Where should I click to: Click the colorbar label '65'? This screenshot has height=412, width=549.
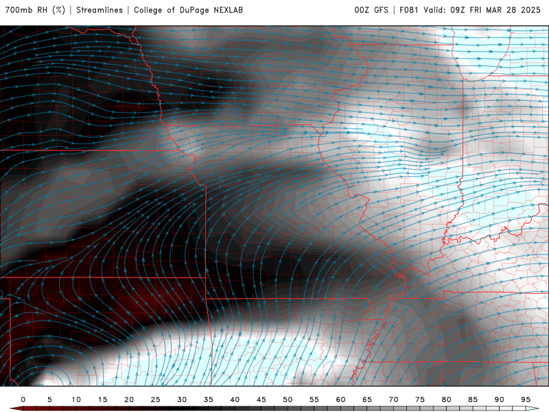click(367, 400)
